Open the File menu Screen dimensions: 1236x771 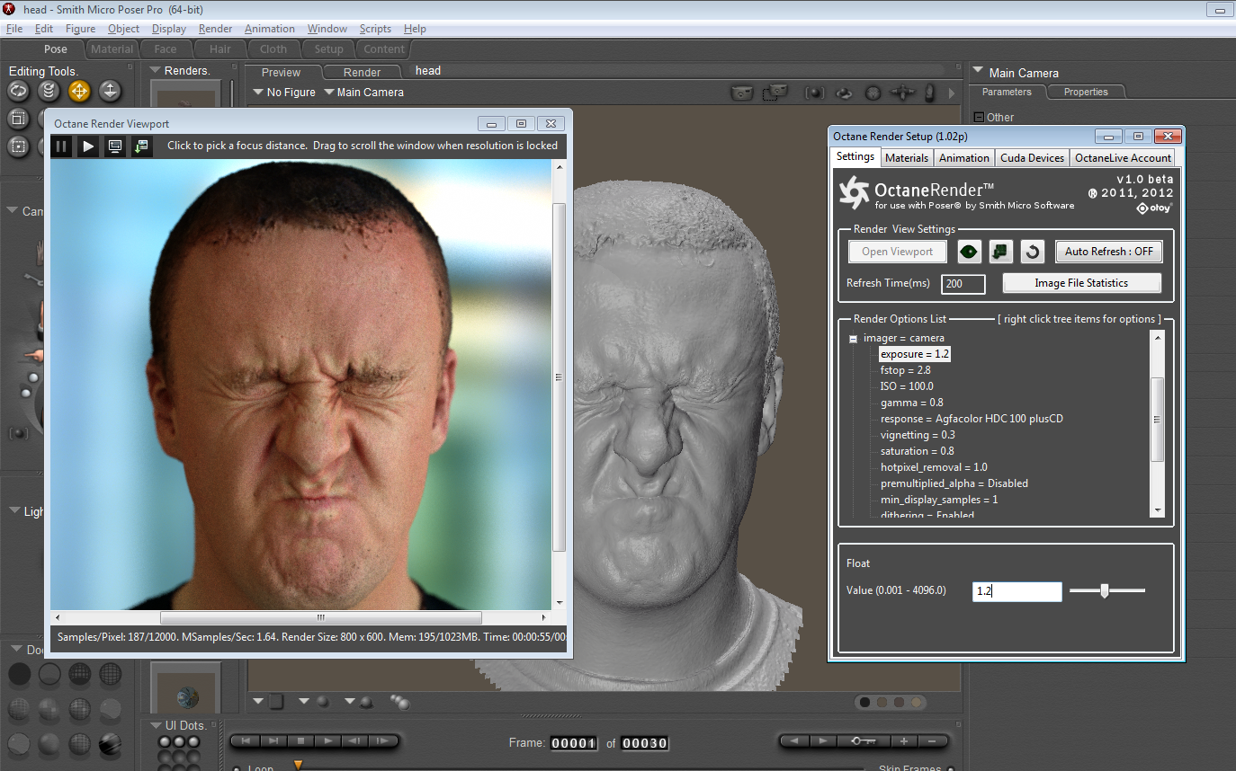pyautogui.click(x=14, y=29)
